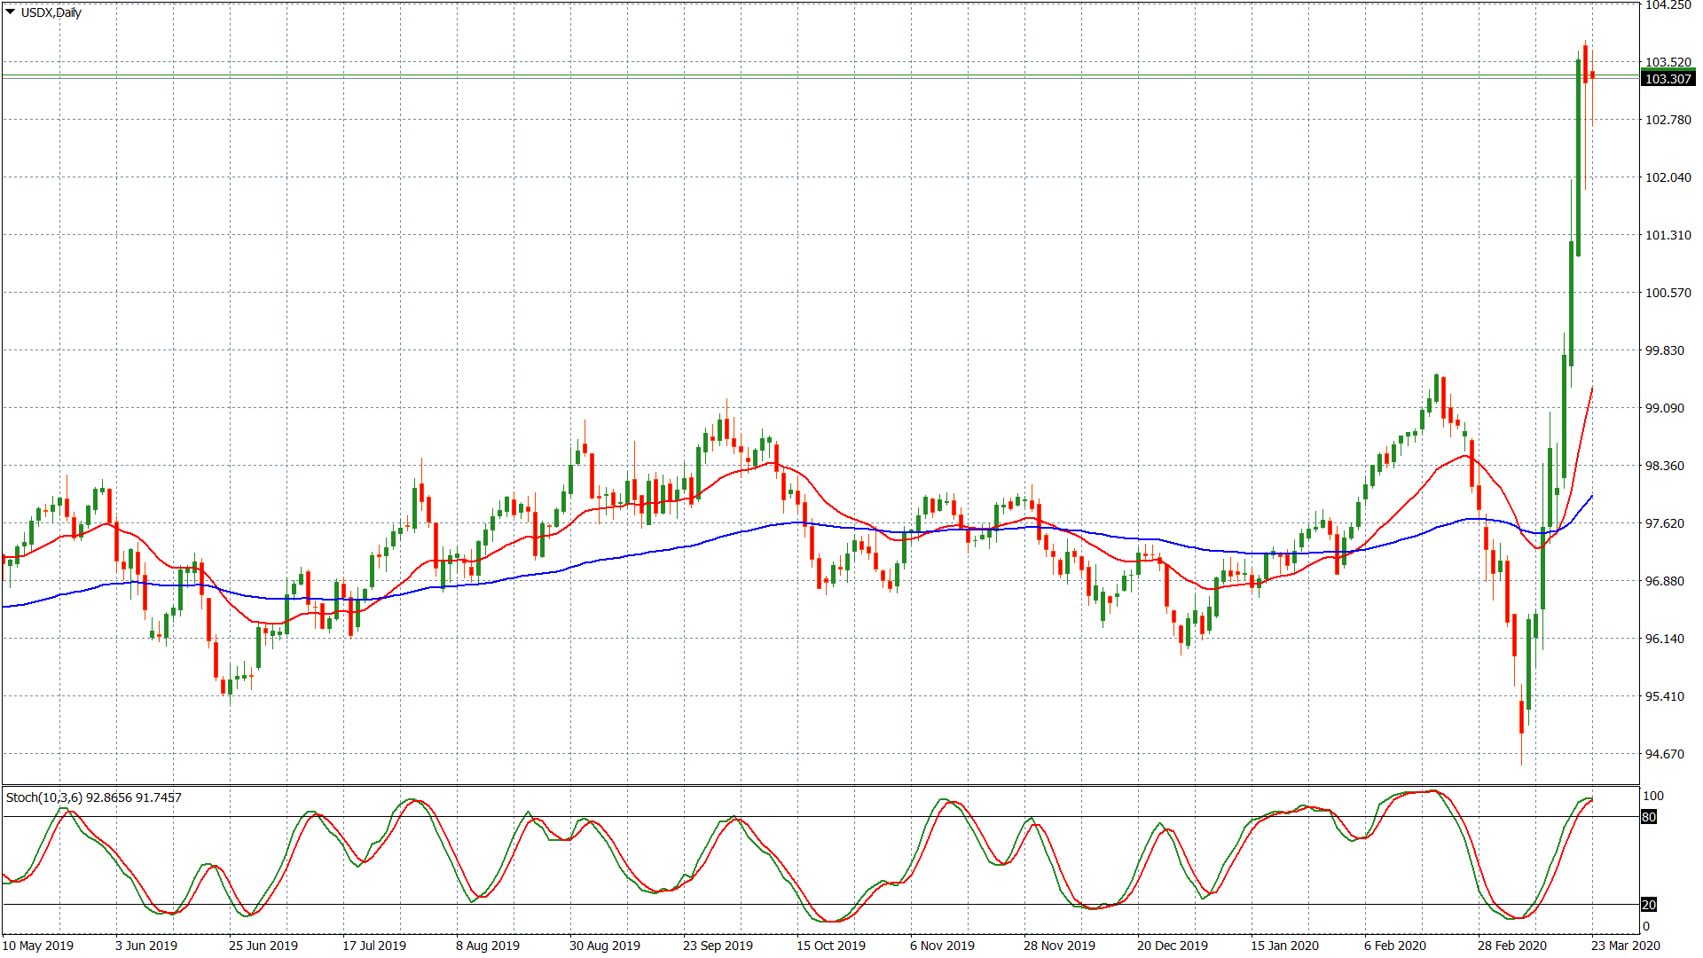The height and width of the screenshot is (958, 1703).
Task: Select price axis label 100.570
Action: coord(1668,293)
